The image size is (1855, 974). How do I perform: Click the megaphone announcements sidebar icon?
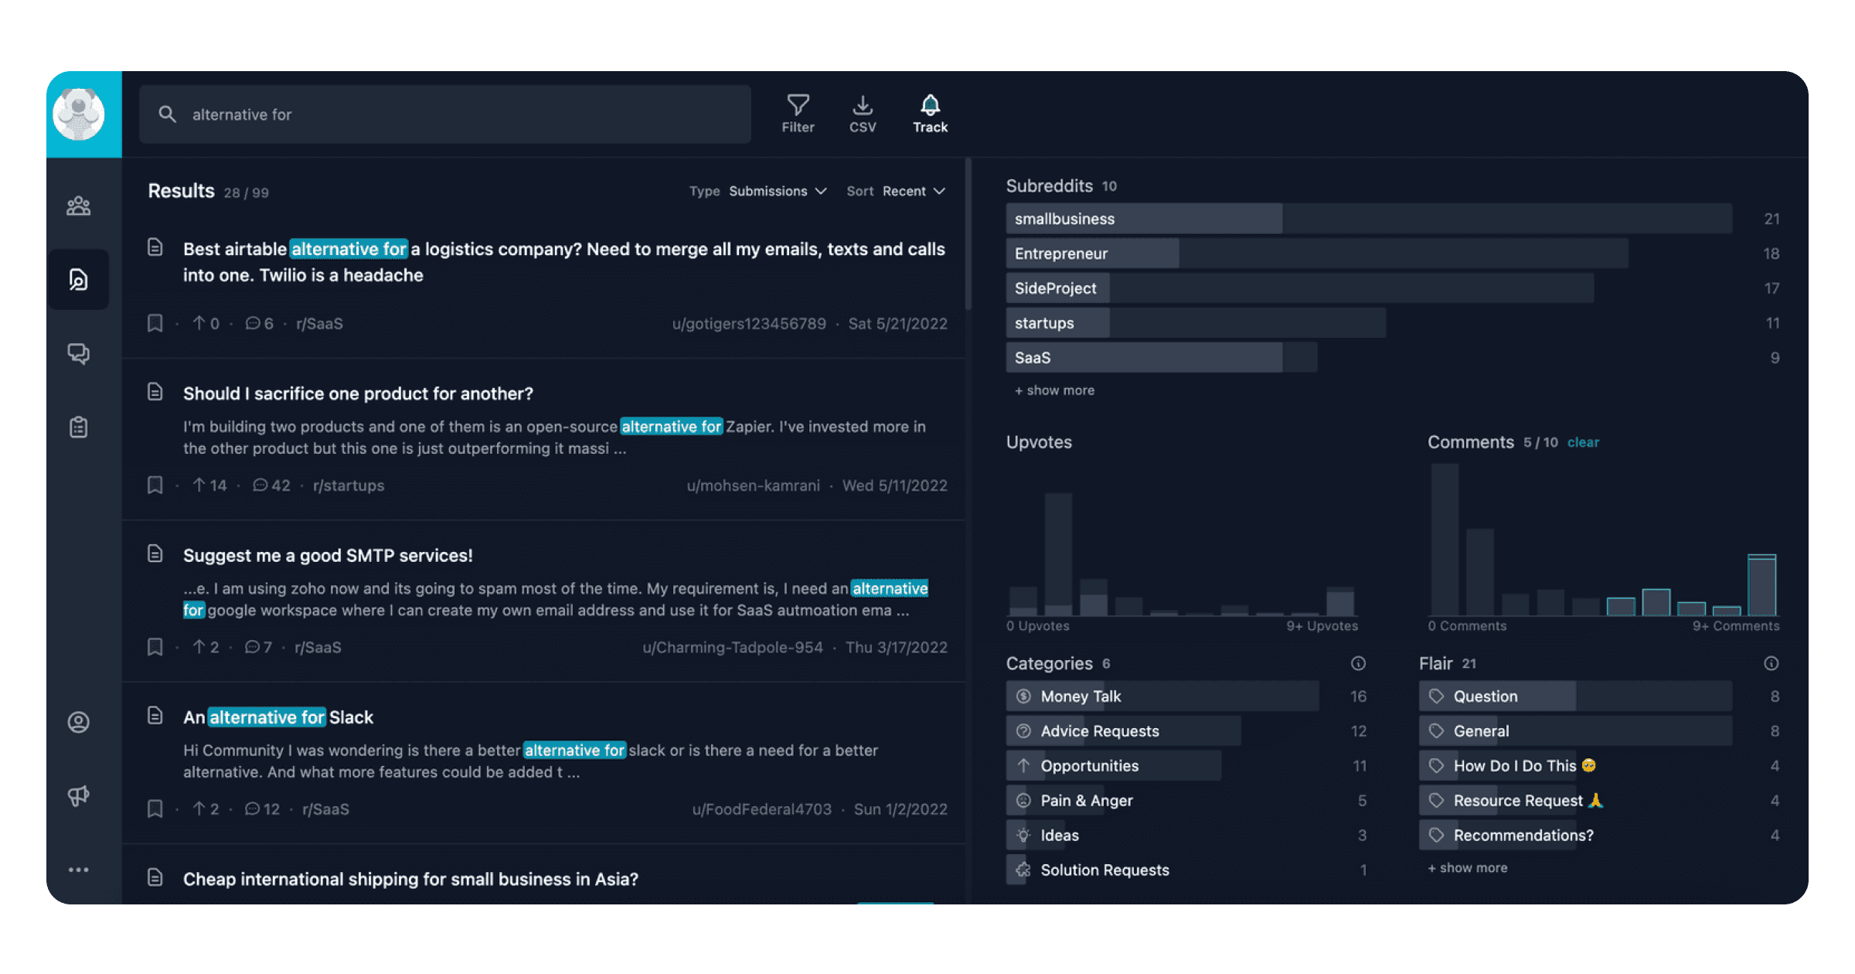coord(78,795)
